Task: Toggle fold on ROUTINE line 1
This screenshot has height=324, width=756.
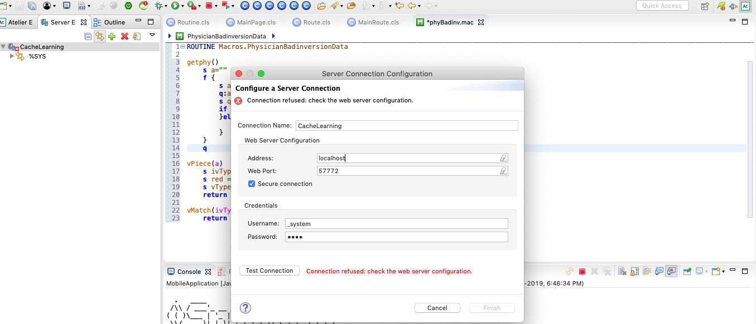Action: pyautogui.click(x=182, y=47)
